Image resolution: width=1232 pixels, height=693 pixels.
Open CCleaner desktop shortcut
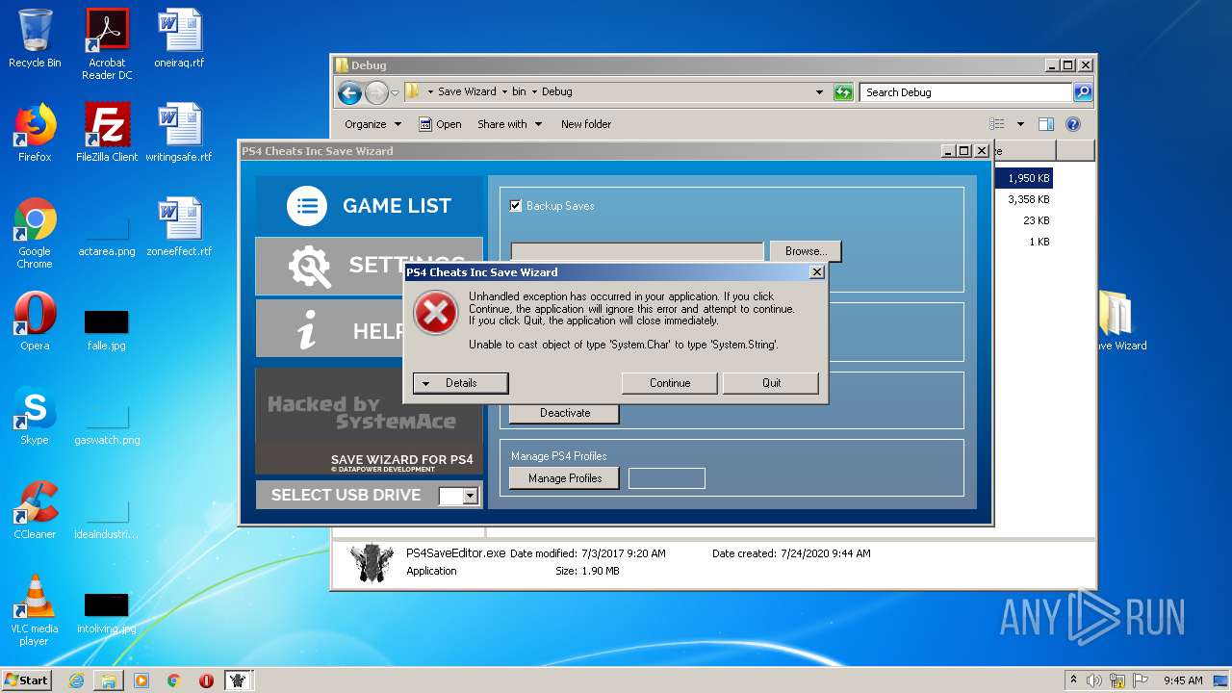coord(35,510)
